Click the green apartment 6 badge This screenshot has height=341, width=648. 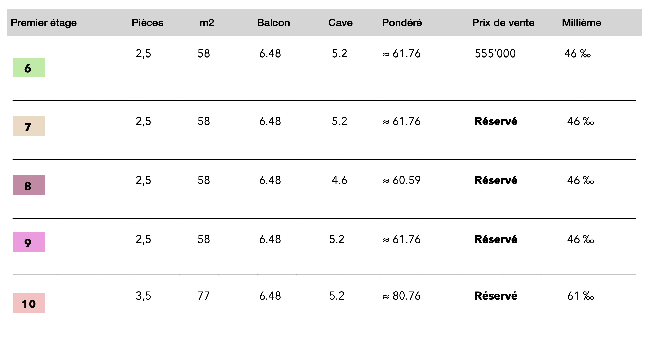point(29,67)
